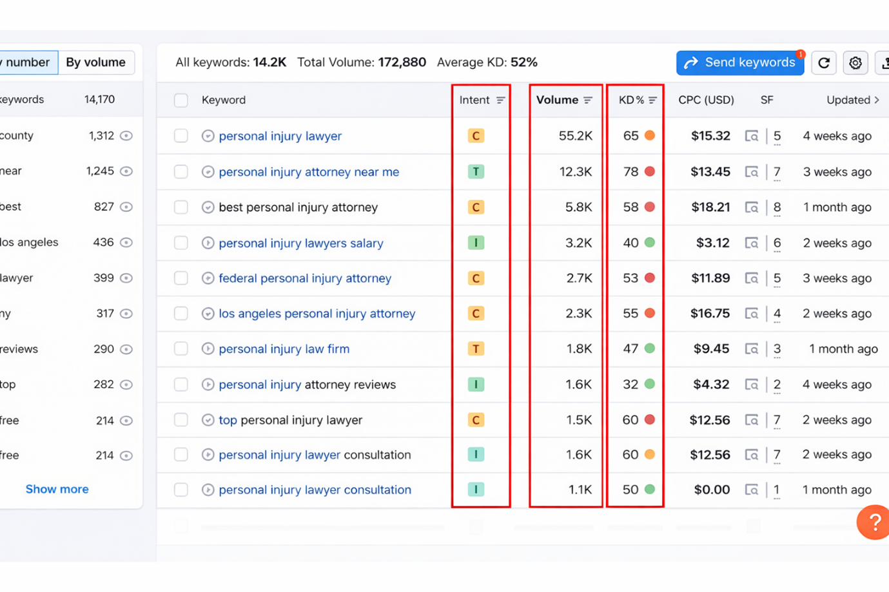889x592 pixels.
Task: Check the box for personal injury lawyer
Action: pyautogui.click(x=181, y=136)
